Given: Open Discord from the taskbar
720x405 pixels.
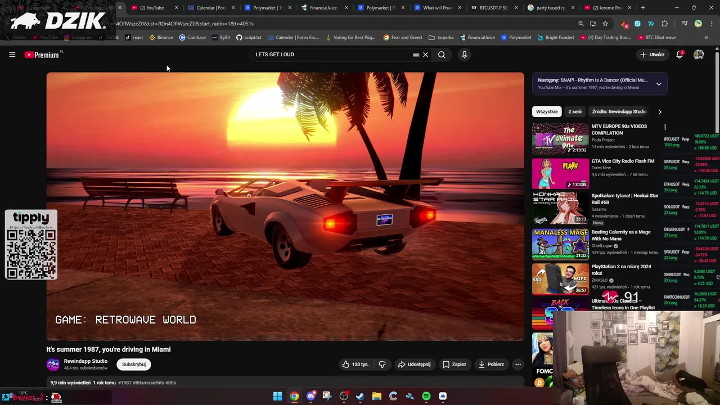Looking at the screenshot, I should point(310,396).
